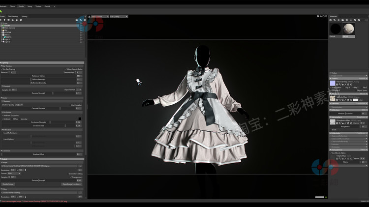Open the image resolution preset button
The height and width of the screenshot is (207, 369).
coord(80,170)
